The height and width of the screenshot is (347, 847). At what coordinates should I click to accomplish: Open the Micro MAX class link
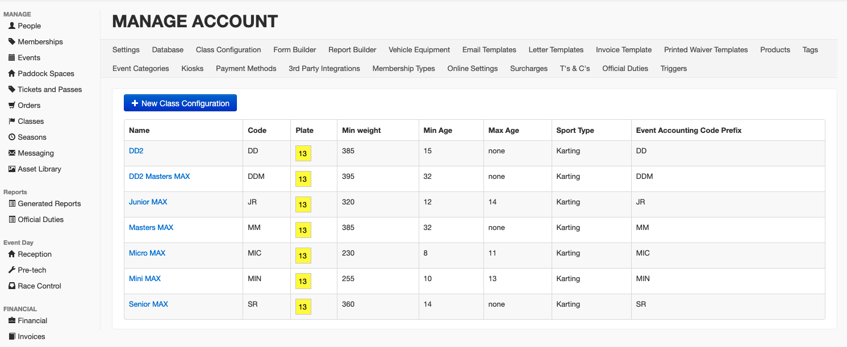pos(147,253)
